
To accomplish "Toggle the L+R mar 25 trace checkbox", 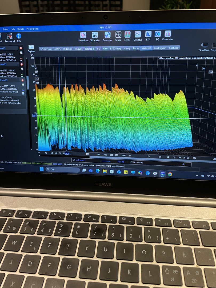I will [74, 160].
